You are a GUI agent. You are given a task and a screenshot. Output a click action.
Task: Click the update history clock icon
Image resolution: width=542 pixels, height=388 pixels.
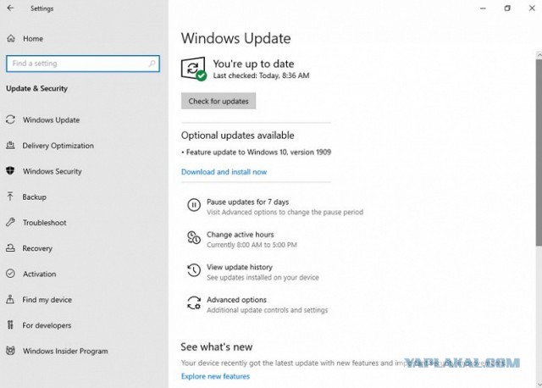click(x=194, y=270)
